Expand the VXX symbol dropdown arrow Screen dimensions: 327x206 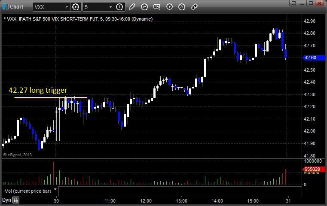click(x=67, y=7)
